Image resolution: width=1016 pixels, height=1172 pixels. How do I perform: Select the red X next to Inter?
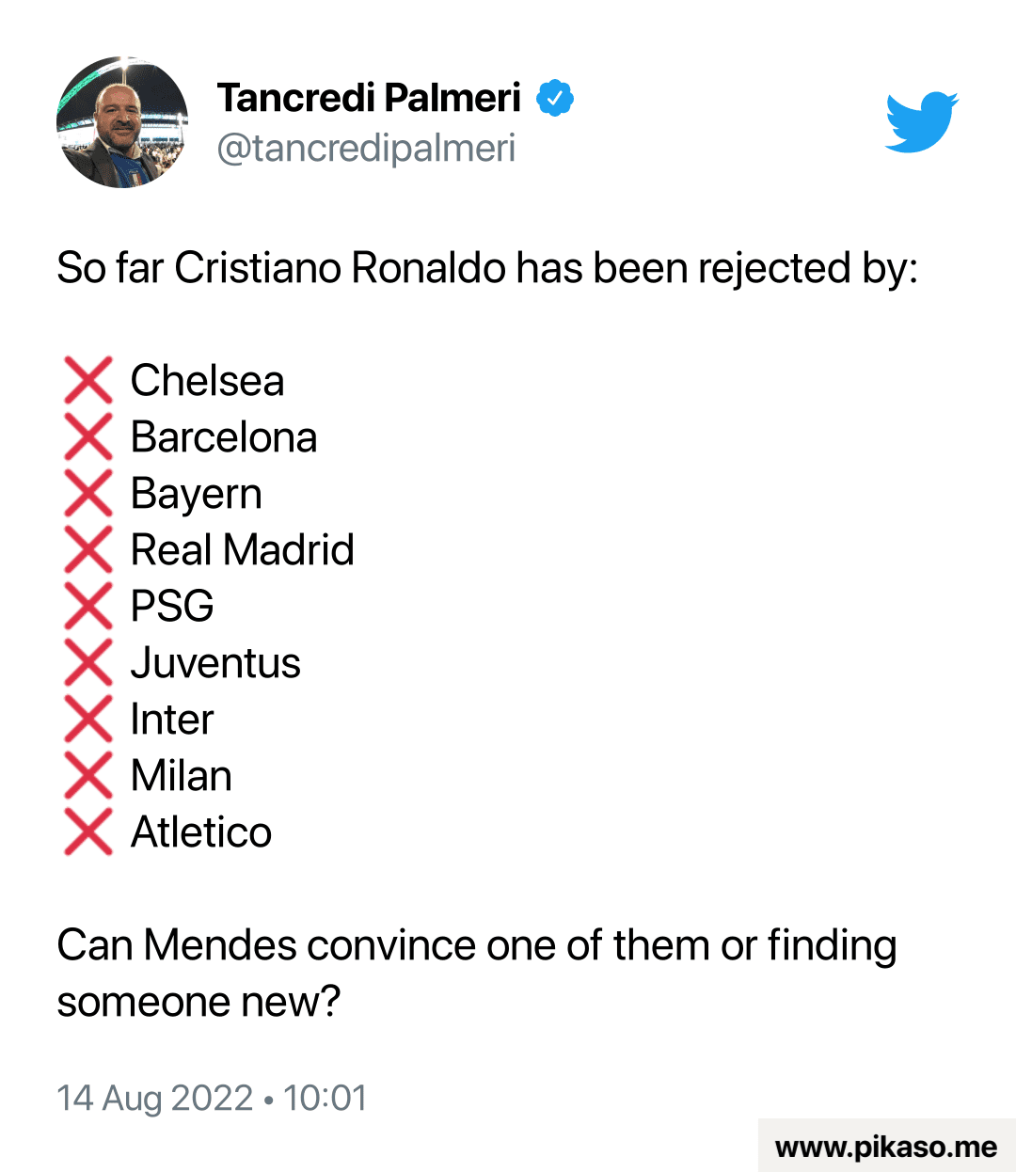click(88, 720)
